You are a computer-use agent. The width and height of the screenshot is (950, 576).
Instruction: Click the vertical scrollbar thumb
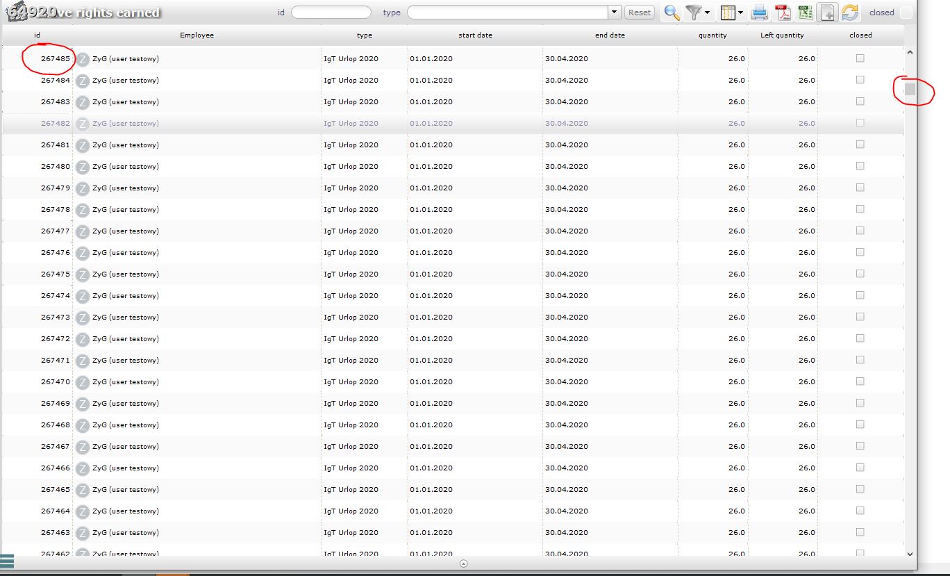(x=910, y=89)
